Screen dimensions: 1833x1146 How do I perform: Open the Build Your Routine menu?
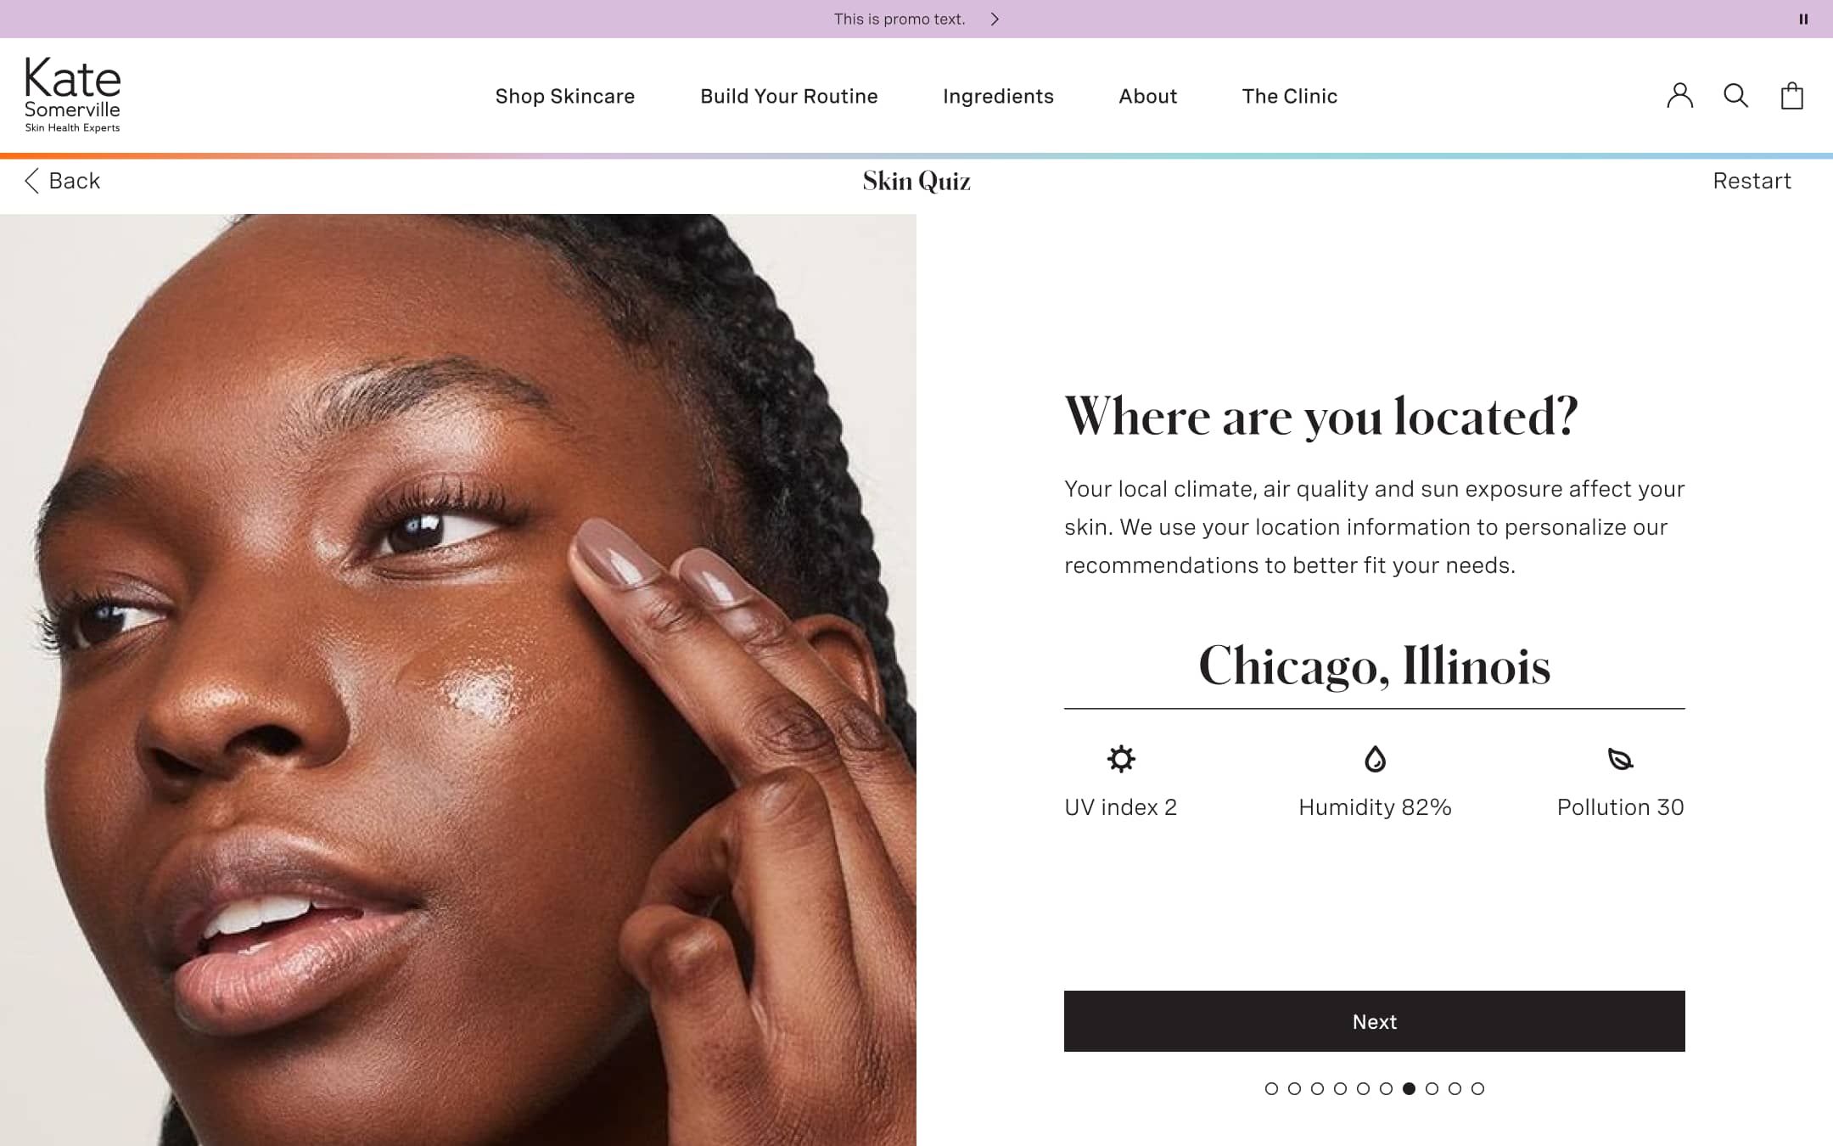coord(788,96)
